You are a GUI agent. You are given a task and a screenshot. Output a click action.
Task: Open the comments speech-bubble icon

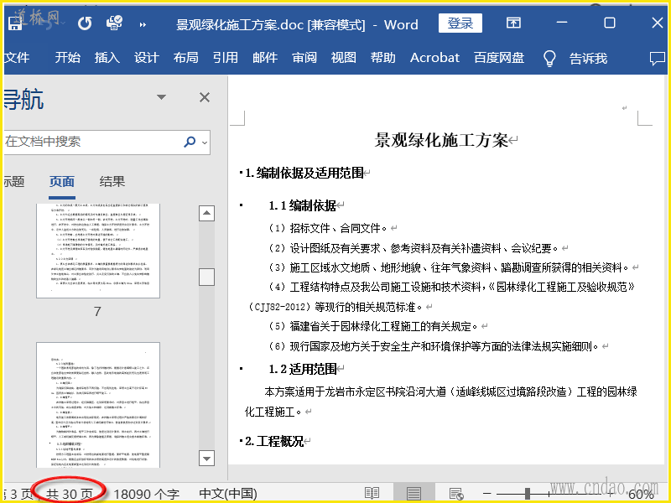658,58
